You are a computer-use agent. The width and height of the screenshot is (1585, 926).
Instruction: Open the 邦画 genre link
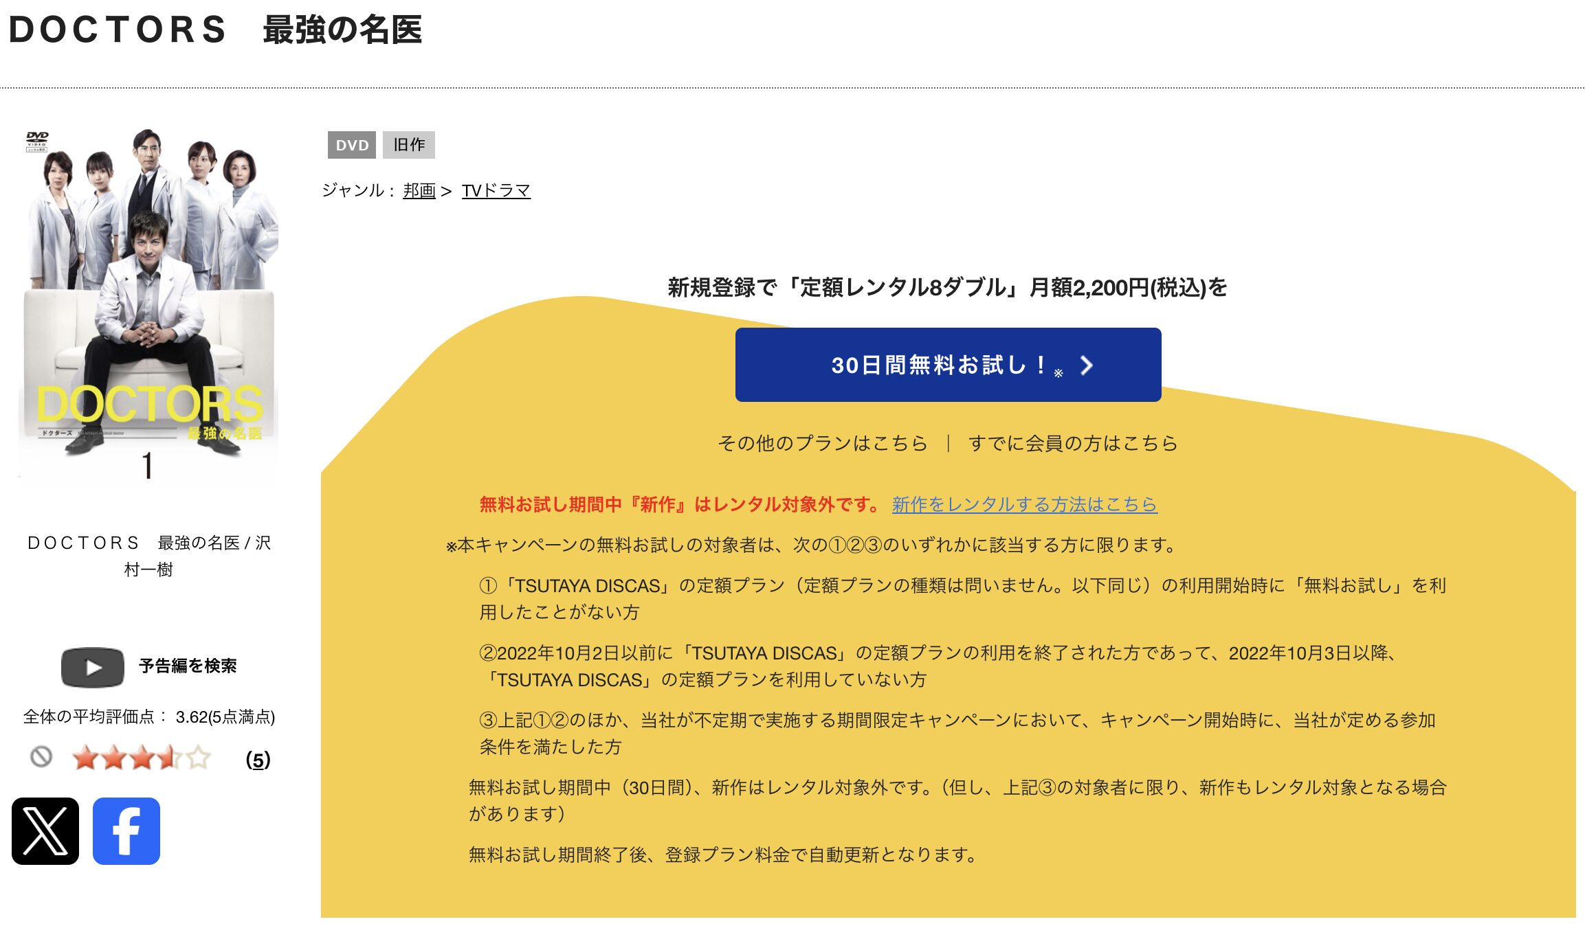pyautogui.click(x=419, y=190)
